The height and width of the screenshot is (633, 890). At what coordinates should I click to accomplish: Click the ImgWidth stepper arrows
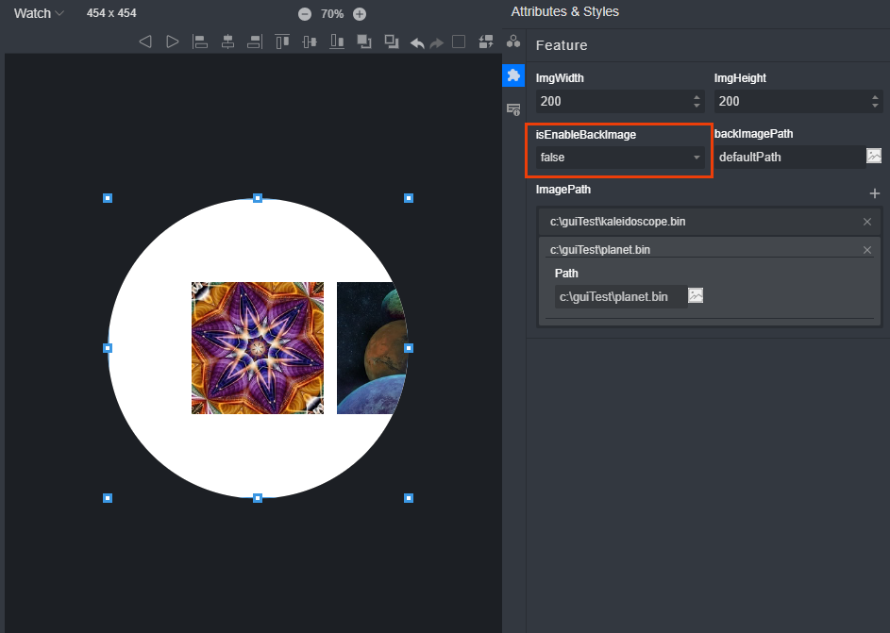pos(697,101)
